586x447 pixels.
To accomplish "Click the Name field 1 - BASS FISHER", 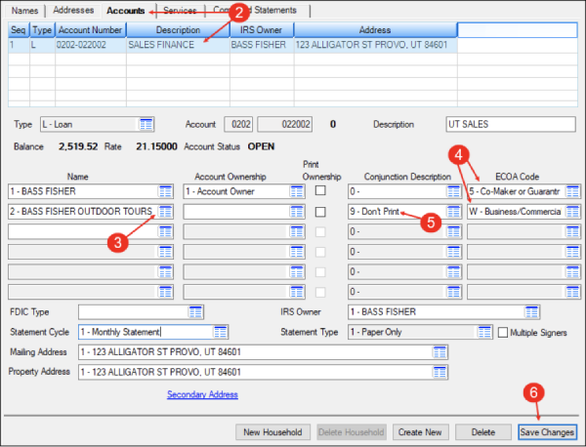I will point(91,191).
